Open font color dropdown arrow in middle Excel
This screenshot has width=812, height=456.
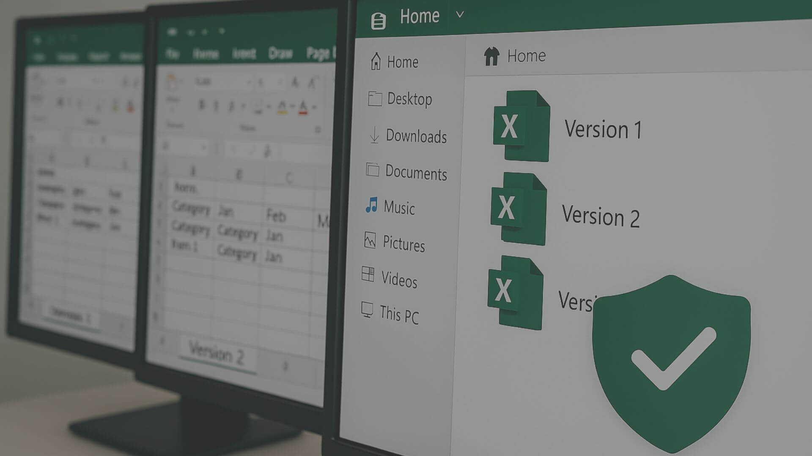314,107
